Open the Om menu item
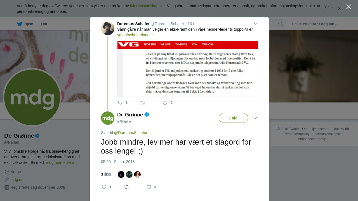358x201 pixels. [x=44, y=24]
